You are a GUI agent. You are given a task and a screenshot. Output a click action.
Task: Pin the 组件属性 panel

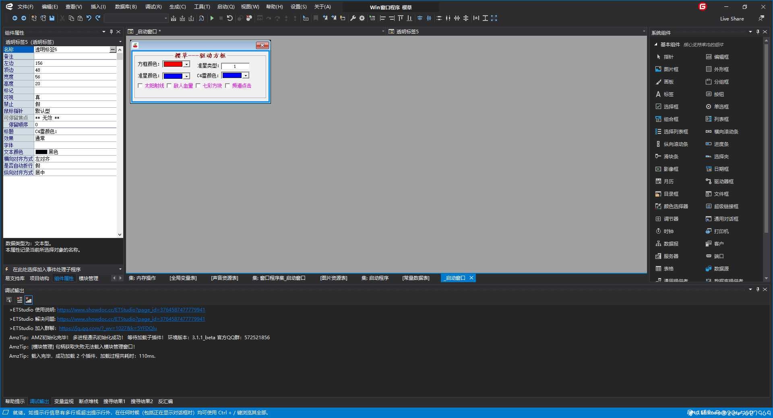[111, 32]
